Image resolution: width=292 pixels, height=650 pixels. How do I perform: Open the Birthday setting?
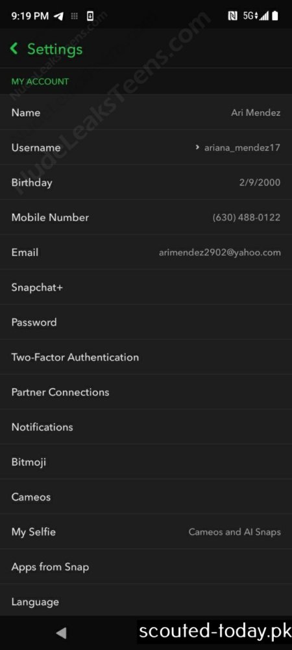pyautogui.click(x=146, y=183)
